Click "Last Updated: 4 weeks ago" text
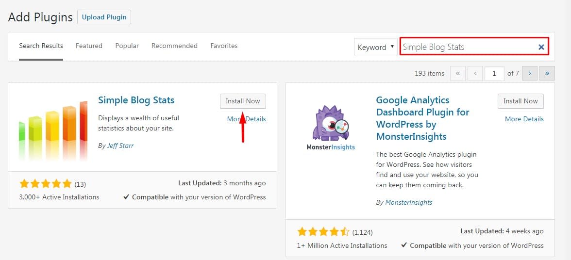571x260 pixels. [502, 231]
